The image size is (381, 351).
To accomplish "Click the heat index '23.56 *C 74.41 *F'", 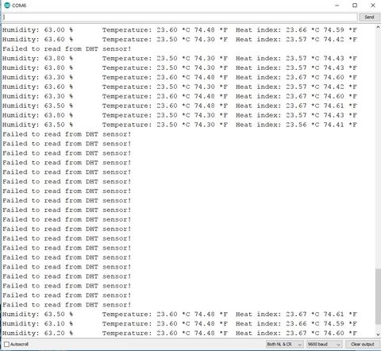I will pyautogui.click(x=321, y=125).
